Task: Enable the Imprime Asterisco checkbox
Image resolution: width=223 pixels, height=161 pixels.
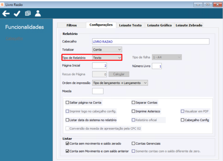Action: tap(133, 111)
